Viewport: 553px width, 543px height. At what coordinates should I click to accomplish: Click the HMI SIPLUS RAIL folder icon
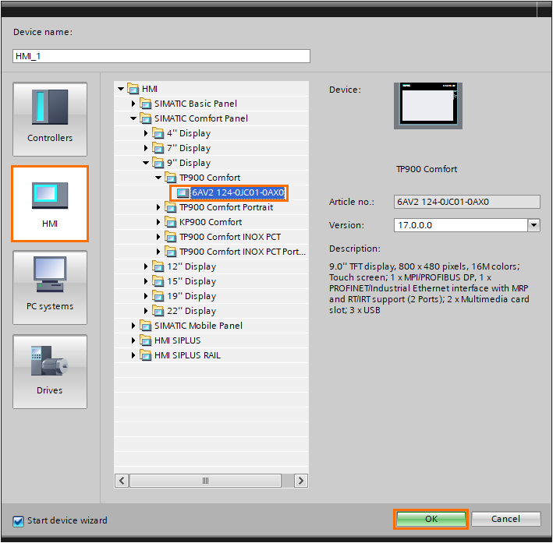(x=146, y=355)
